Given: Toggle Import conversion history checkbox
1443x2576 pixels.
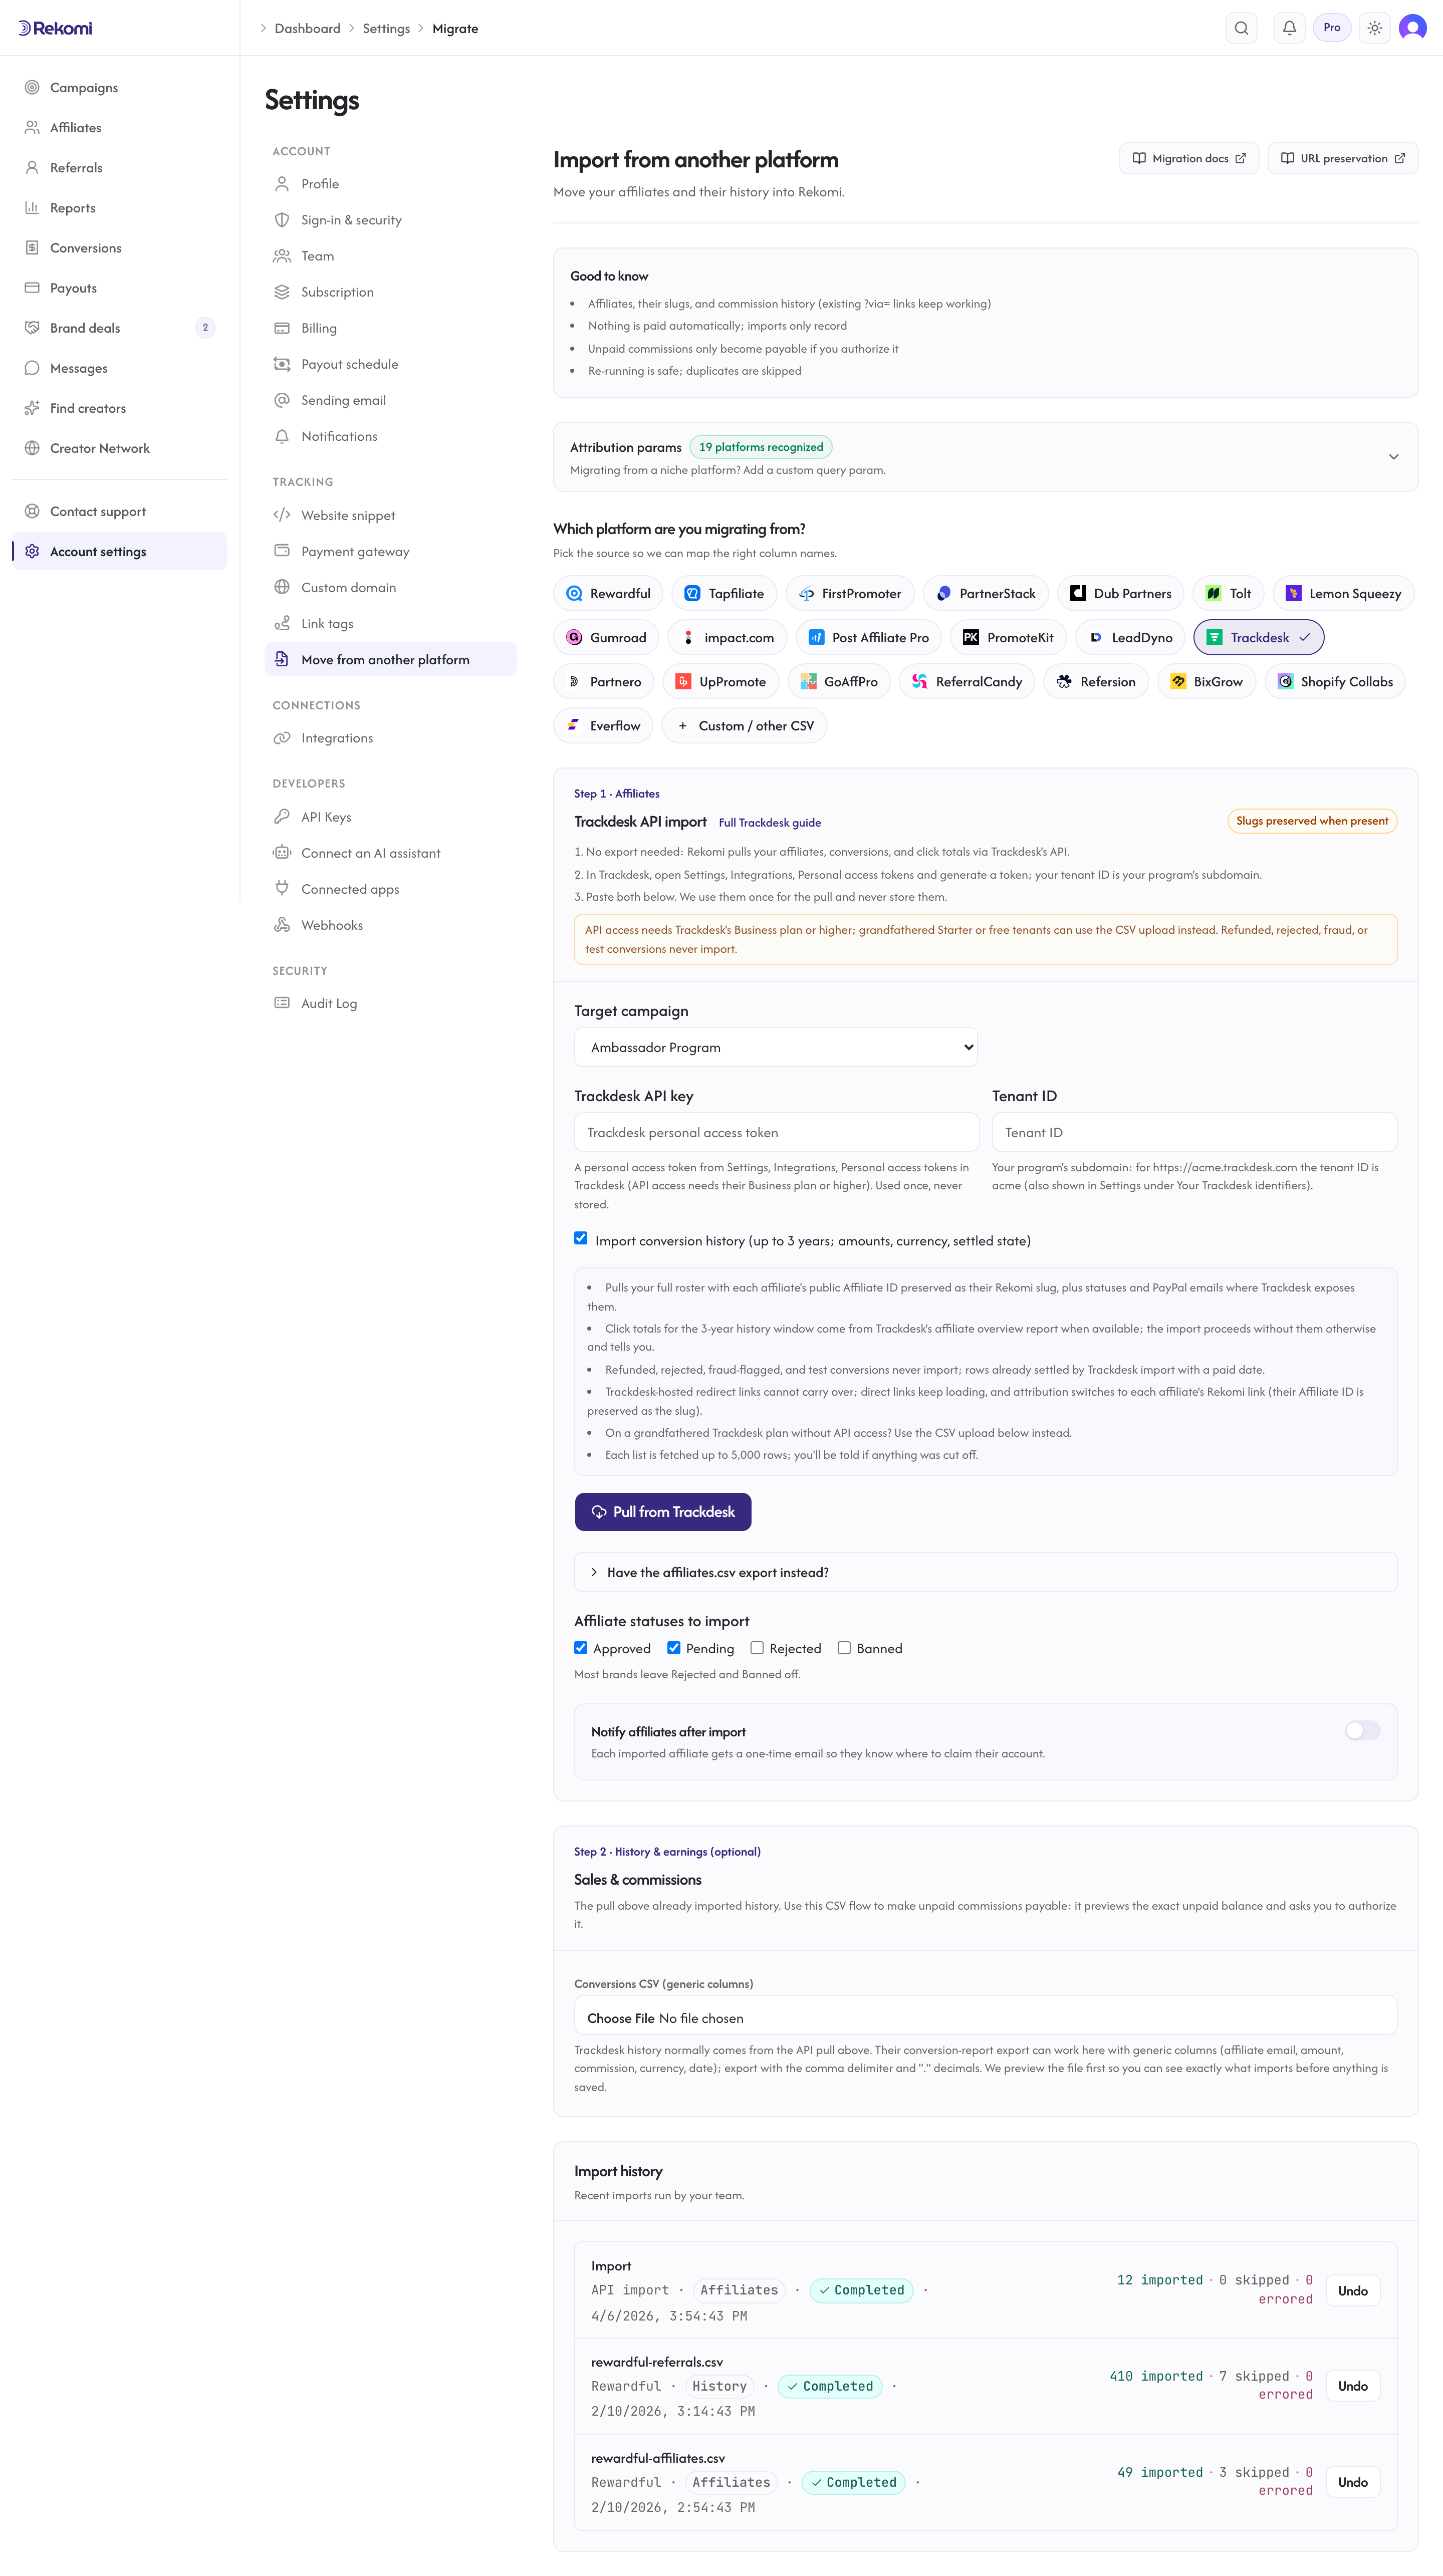Looking at the screenshot, I should [x=581, y=1238].
